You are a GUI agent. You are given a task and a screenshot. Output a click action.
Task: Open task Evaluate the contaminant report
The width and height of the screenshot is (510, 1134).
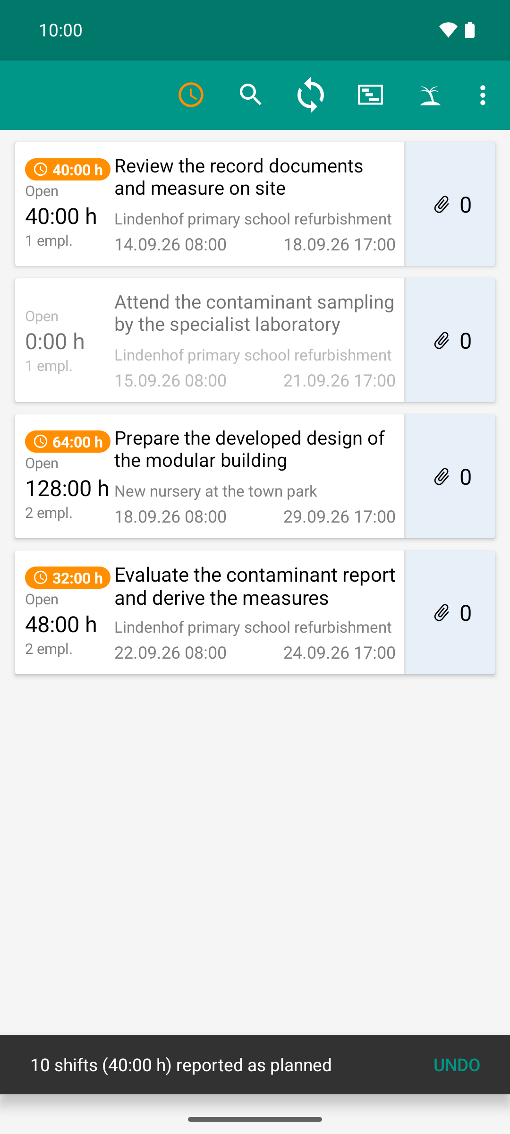click(210, 612)
